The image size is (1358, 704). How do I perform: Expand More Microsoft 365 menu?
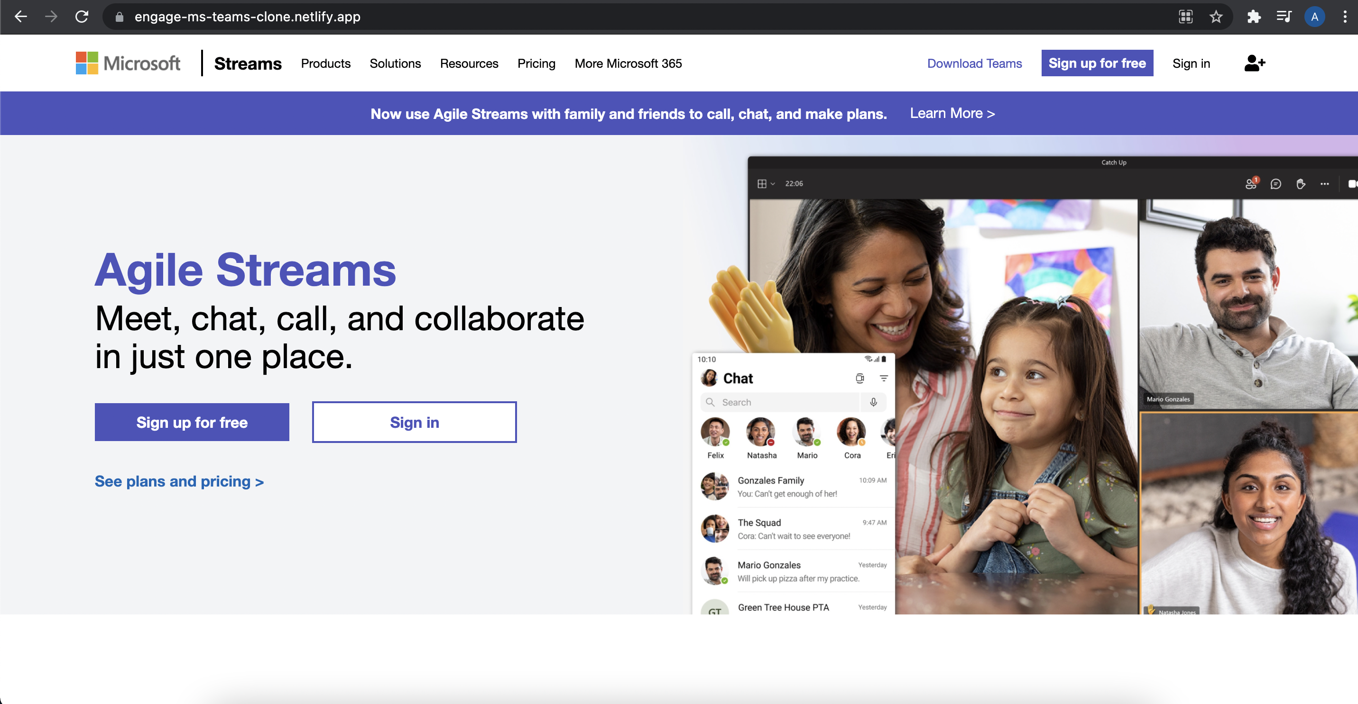(628, 63)
